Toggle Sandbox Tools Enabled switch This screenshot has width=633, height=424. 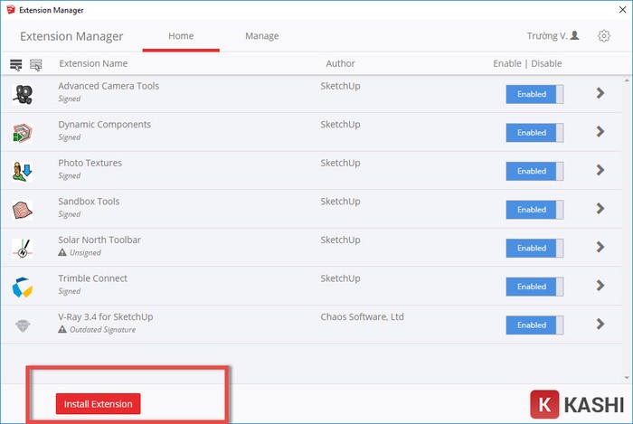click(534, 210)
